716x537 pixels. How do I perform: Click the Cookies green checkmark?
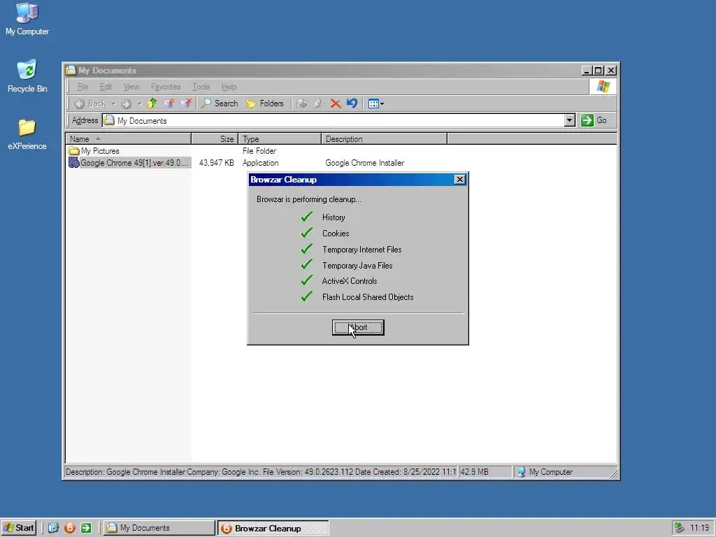click(307, 233)
